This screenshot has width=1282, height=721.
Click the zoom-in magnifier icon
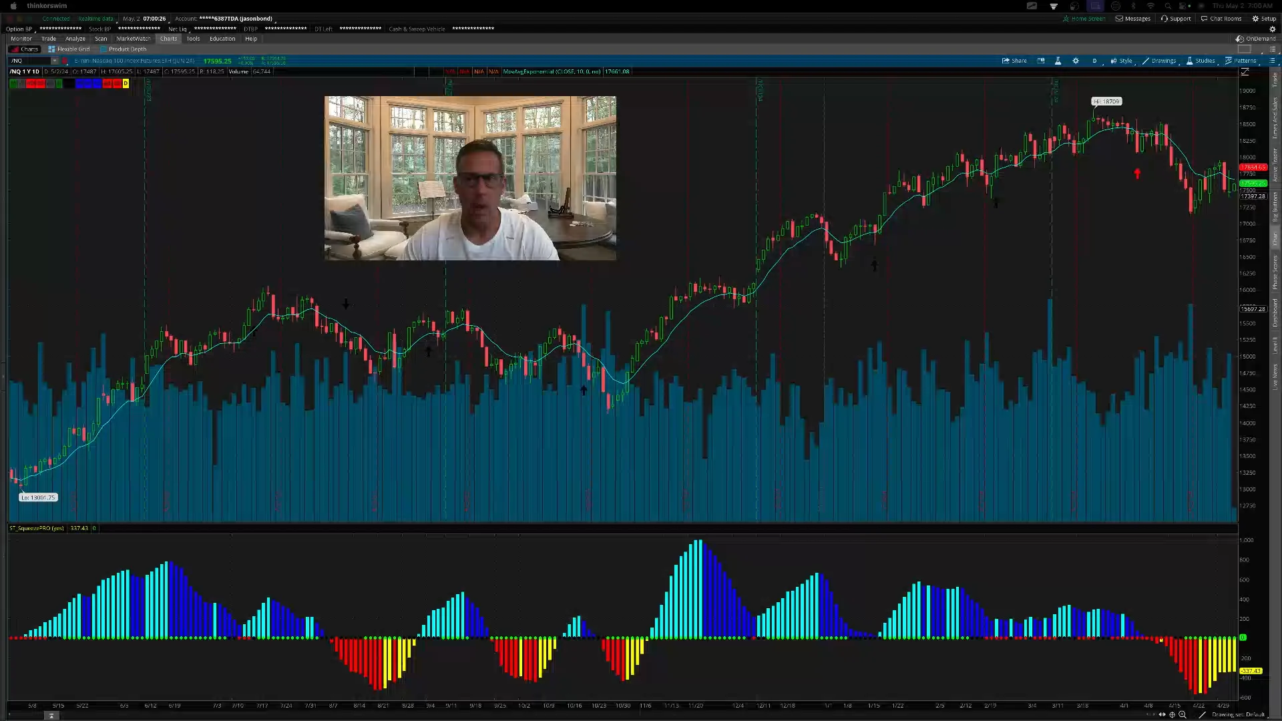tap(1183, 714)
